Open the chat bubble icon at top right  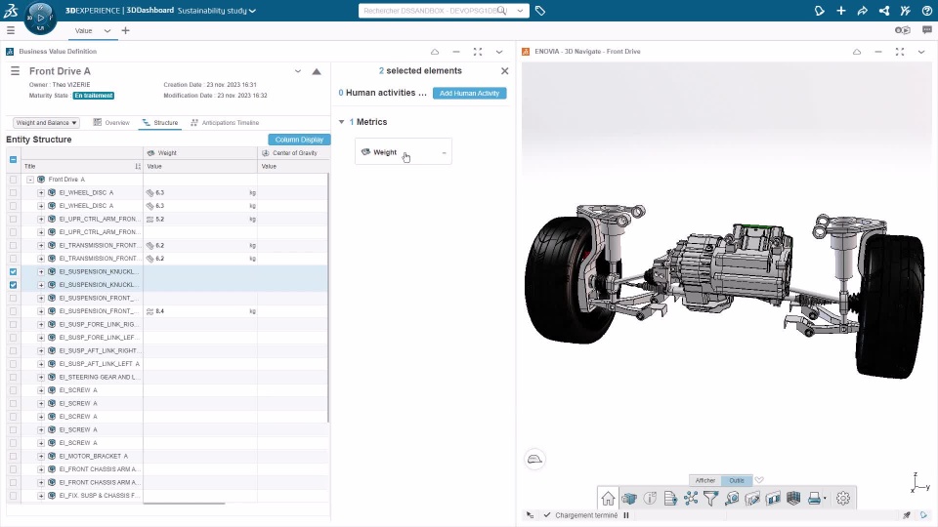click(x=926, y=30)
